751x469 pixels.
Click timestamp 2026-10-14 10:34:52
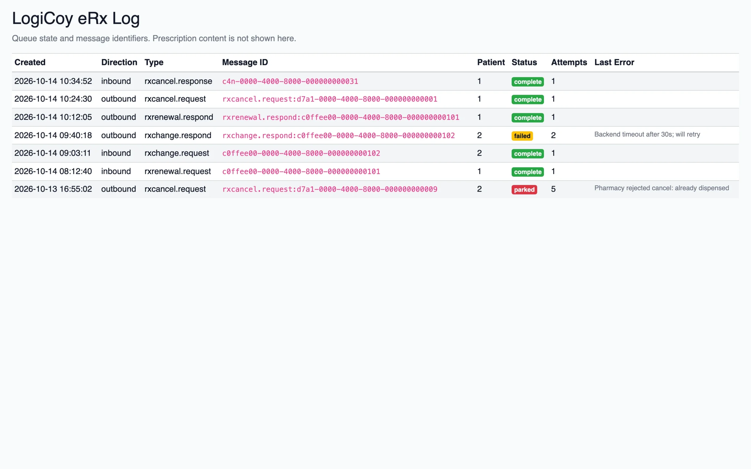tap(53, 81)
